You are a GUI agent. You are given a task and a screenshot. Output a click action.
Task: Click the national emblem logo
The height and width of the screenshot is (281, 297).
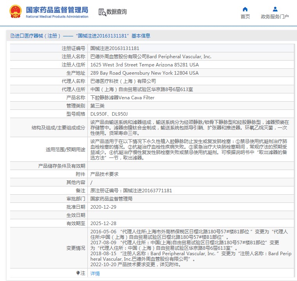(x=16, y=12)
